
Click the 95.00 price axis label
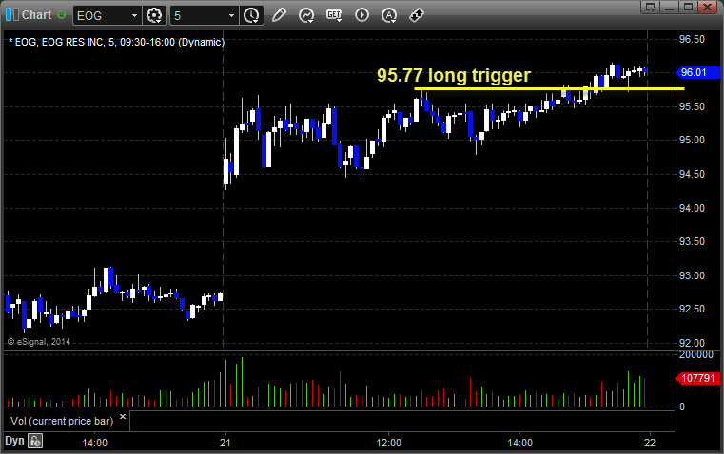[x=692, y=141]
